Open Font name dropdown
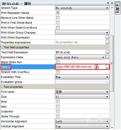Viewport: 121px width, 130px height. tap(82, 92)
